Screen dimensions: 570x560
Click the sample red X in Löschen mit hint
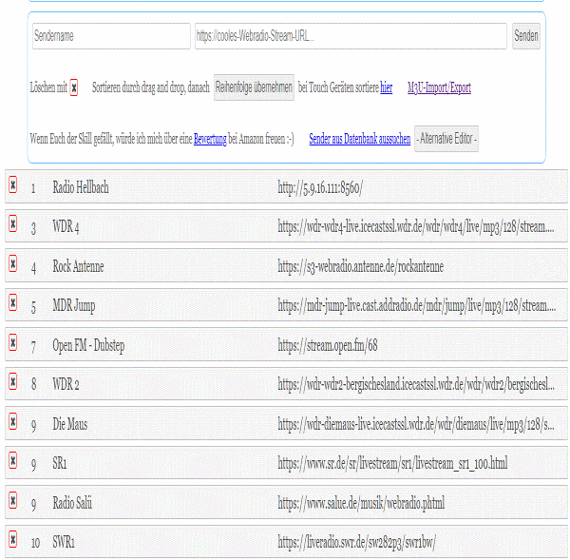[74, 87]
